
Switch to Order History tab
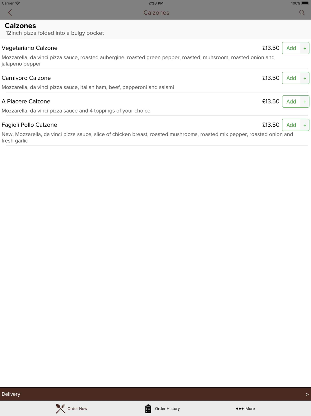click(x=162, y=409)
